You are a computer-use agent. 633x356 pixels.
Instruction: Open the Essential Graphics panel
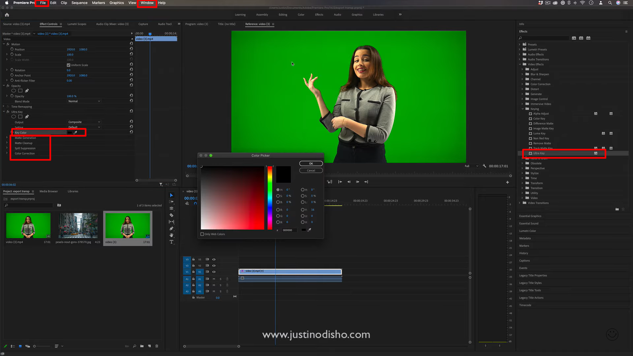(x=530, y=216)
